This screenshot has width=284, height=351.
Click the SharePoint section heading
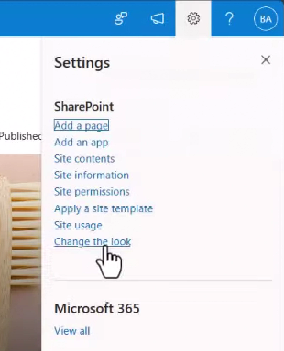(83, 107)
